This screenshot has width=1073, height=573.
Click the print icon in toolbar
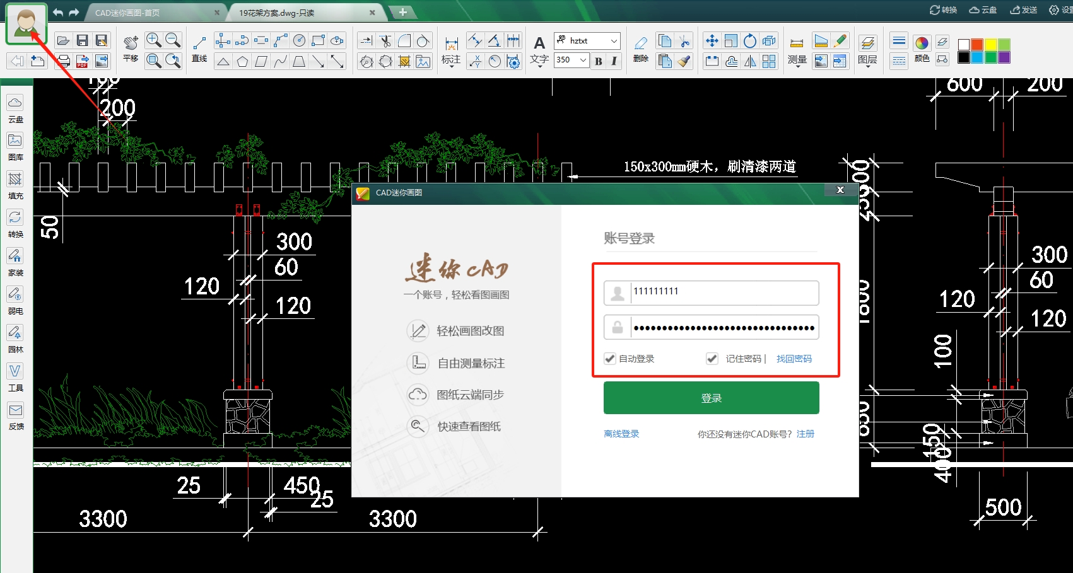click(x=63, y=61)
